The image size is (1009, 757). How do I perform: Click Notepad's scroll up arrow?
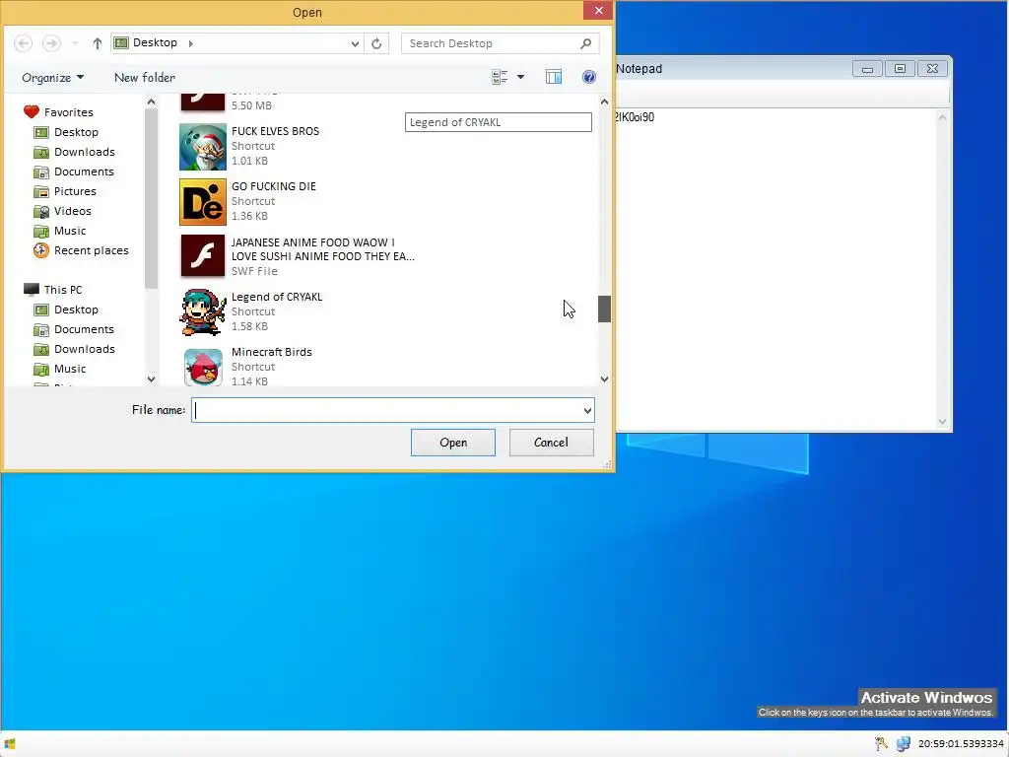point(942,118)
